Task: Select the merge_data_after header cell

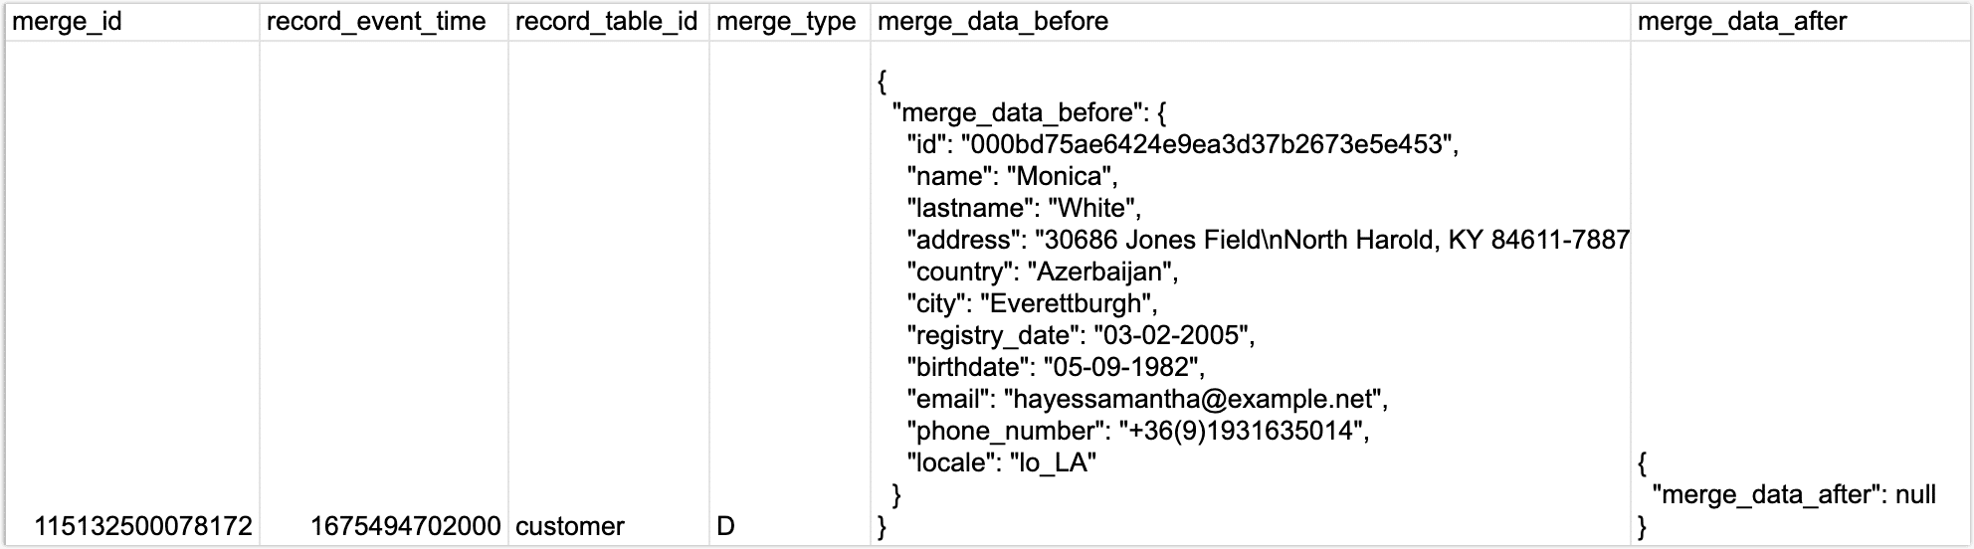Action: click(1742, 22)
